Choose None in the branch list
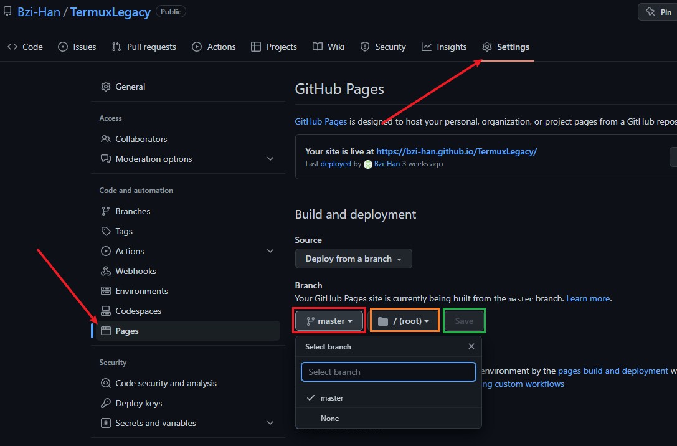The width and height of the screenshot is (677, 446). (x=389, y=419)
